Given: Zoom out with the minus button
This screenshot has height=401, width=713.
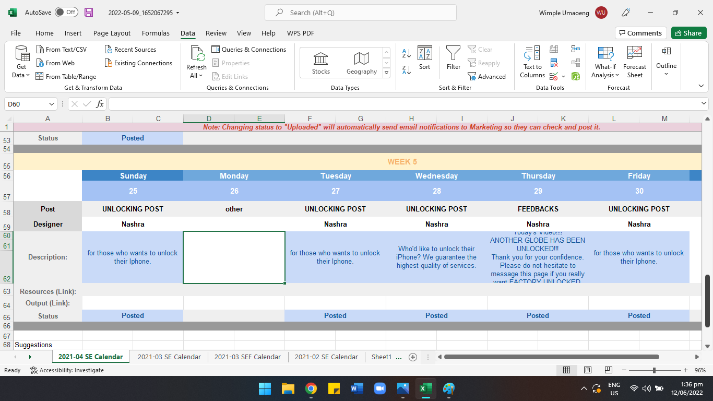Looking at the screenshot, I should [623, 370].
